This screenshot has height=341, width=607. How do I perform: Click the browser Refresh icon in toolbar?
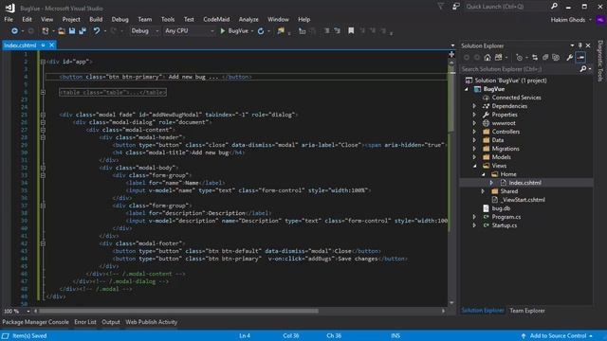[261, 31]
